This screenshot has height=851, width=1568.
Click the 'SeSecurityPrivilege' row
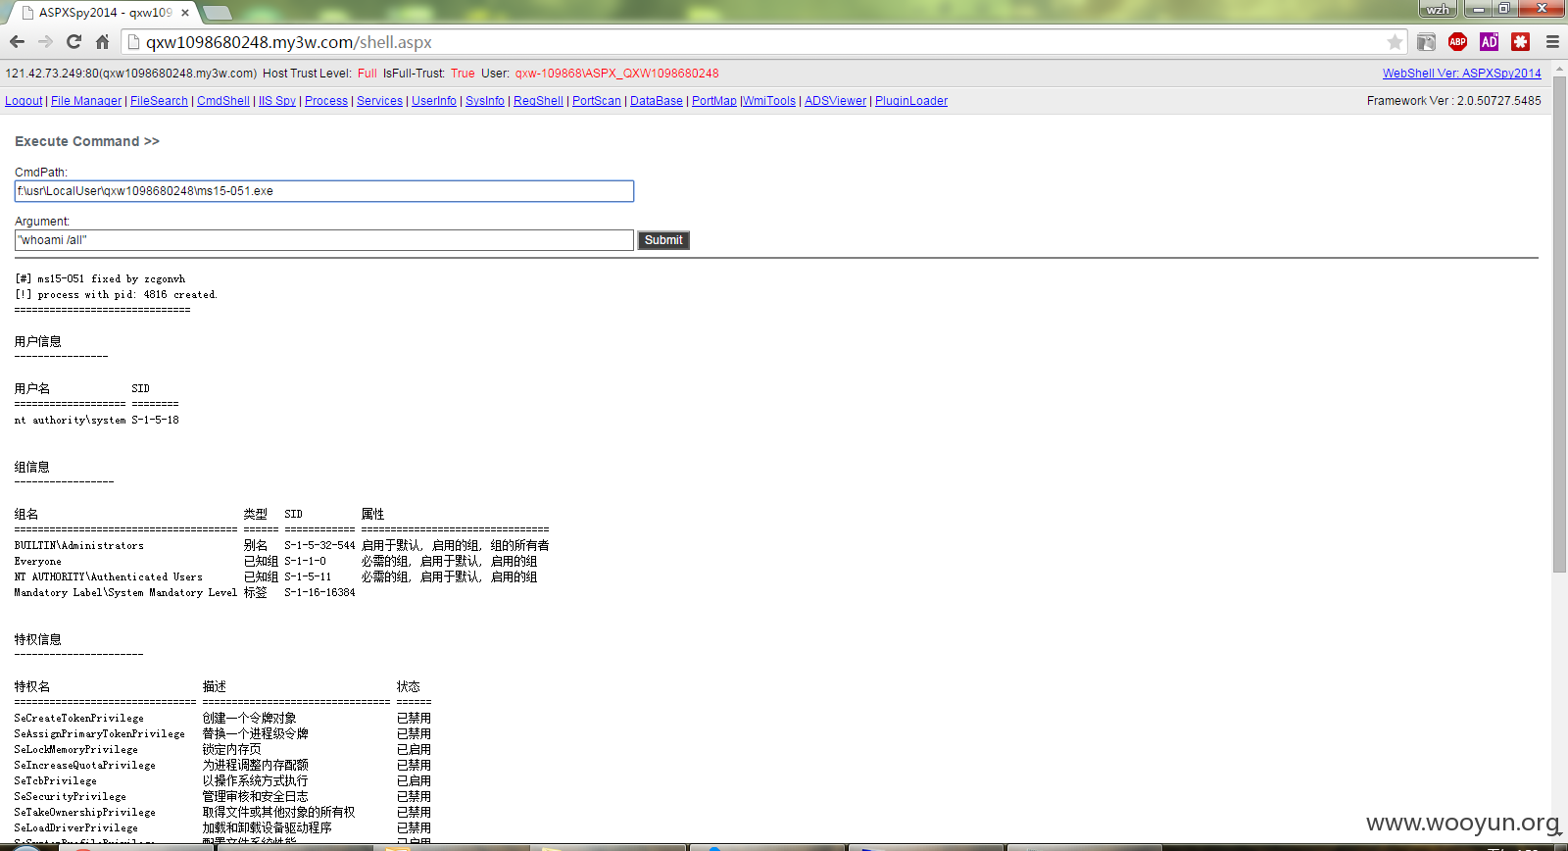coord(222,796)
